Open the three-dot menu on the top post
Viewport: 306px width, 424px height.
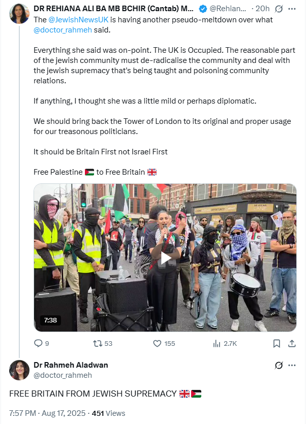point(292,9)
